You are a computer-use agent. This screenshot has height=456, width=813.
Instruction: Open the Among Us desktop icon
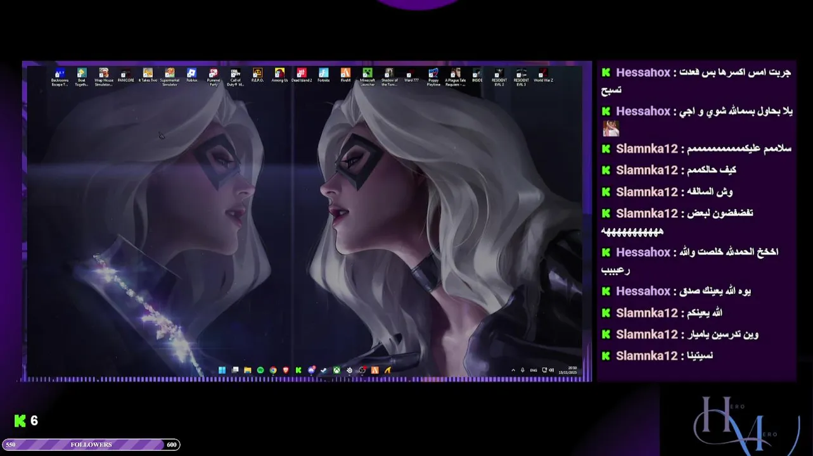[x=279, y=76]
